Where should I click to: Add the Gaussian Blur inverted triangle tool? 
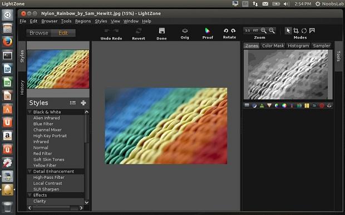269,105
